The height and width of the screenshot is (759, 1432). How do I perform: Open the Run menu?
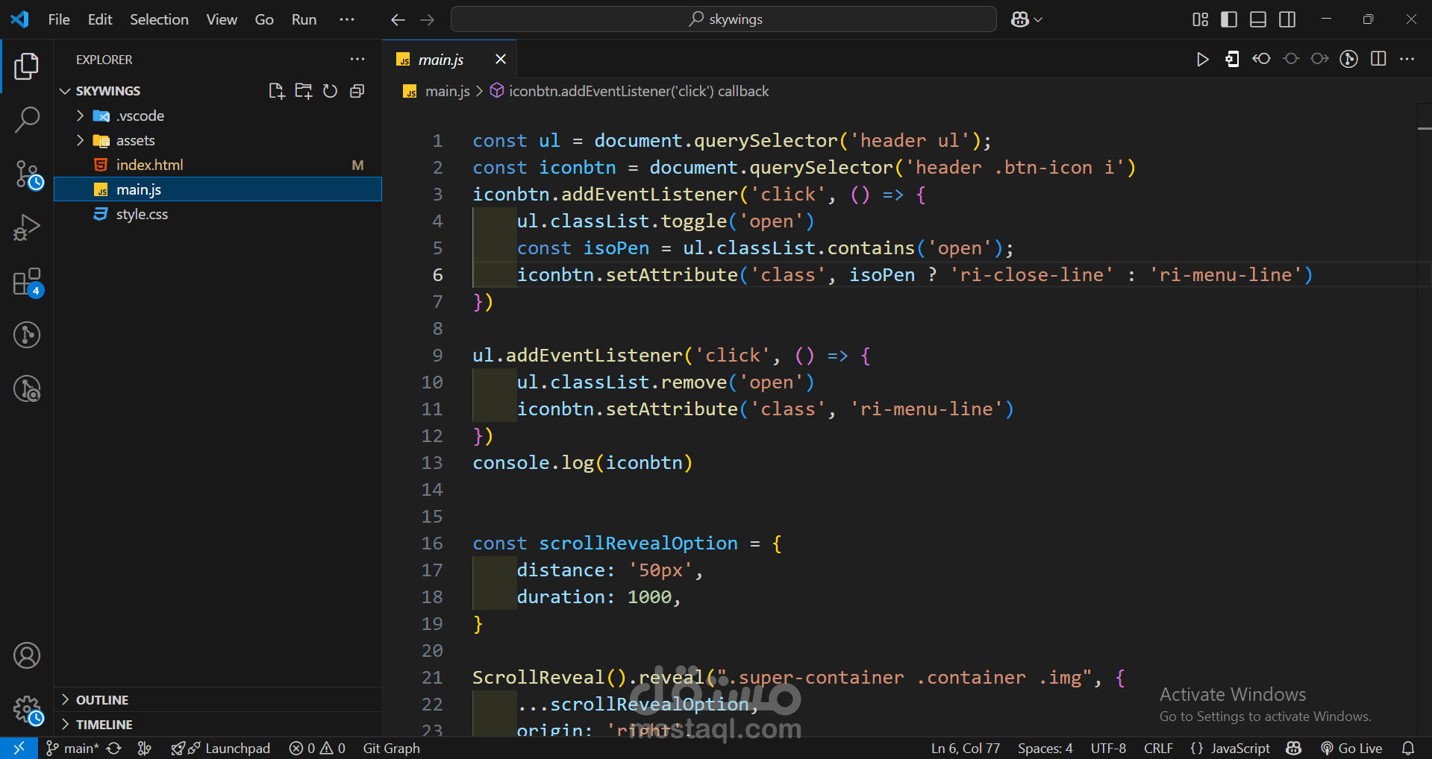click(304, 19)
